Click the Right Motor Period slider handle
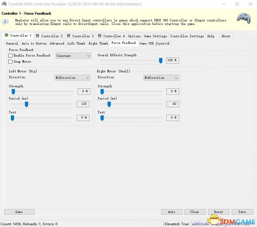The width and height of the screenshot is (257, 227). point(109,104)
